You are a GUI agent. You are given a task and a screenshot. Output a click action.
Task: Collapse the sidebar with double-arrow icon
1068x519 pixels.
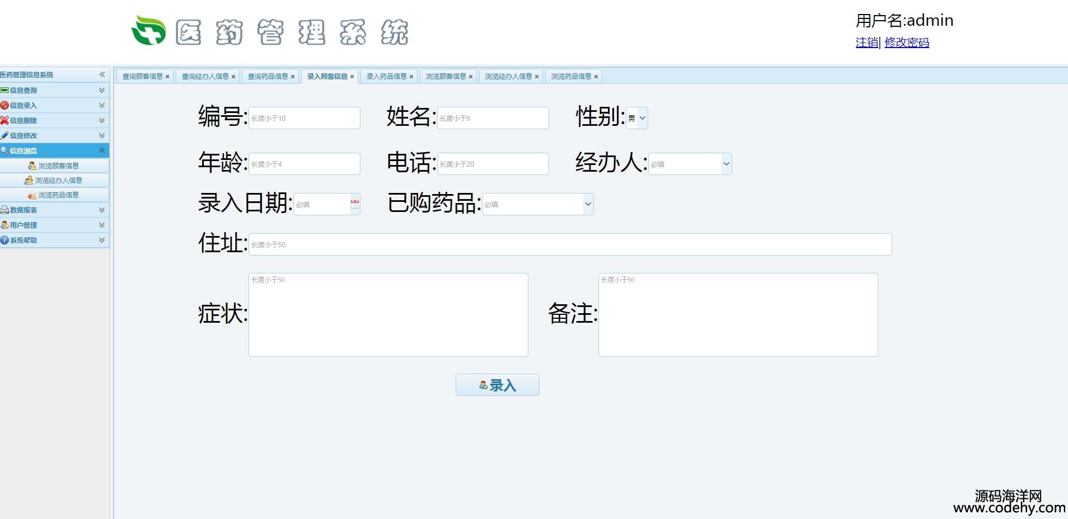(102, 74)
